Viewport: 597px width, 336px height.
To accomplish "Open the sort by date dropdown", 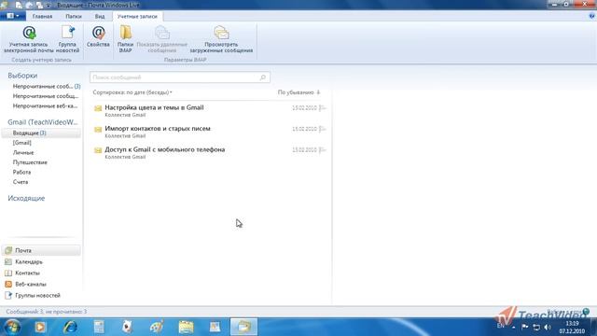I will [x=132, y=92].
